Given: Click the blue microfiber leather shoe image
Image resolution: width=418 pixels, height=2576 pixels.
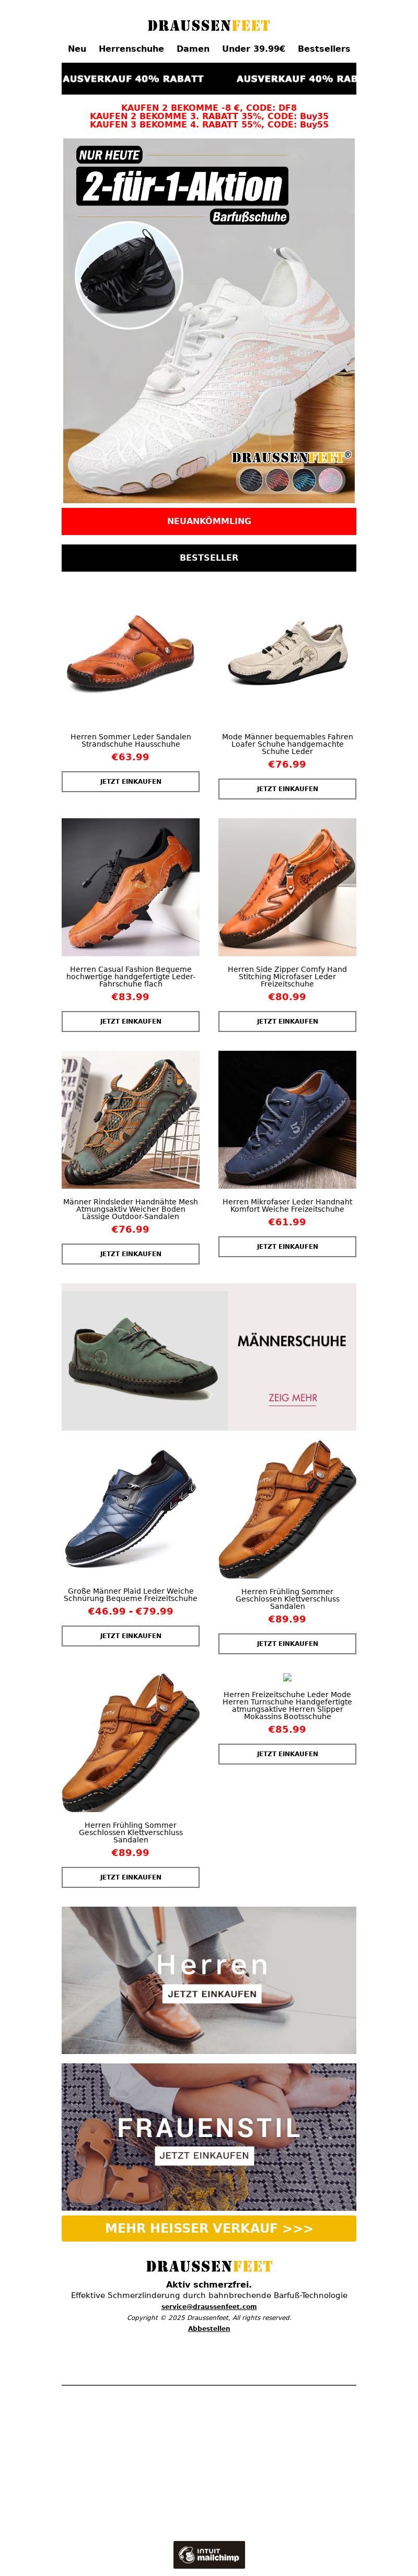Looking at the screenshot, I should [x=287, y=1119].
